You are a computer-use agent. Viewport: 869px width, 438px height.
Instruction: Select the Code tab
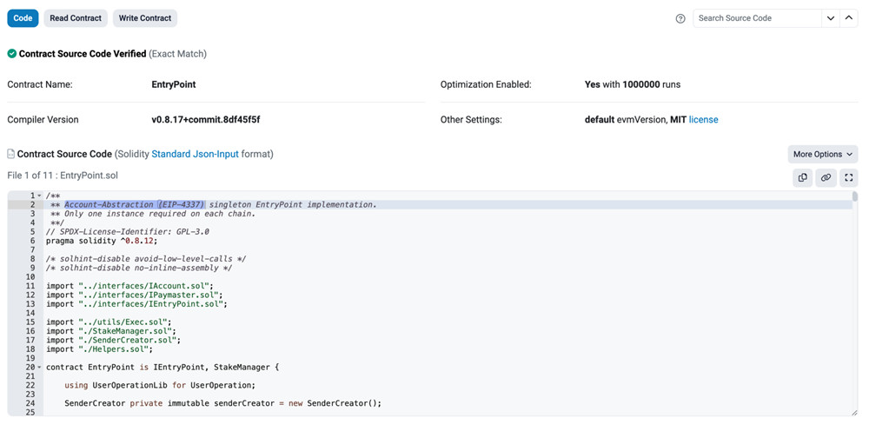tap(23, 17)
